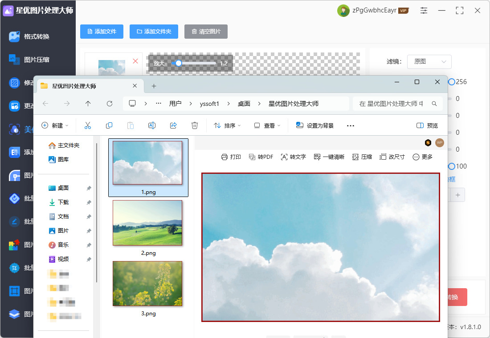Expand 更多 options in the preview pane
Viewport: 490px width, 338px height.
click(x=422, y=157)
